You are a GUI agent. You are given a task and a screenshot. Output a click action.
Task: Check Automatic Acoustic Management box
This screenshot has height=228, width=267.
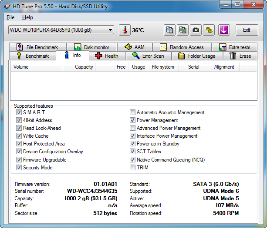pyautogui.click(x=133, y=112)
